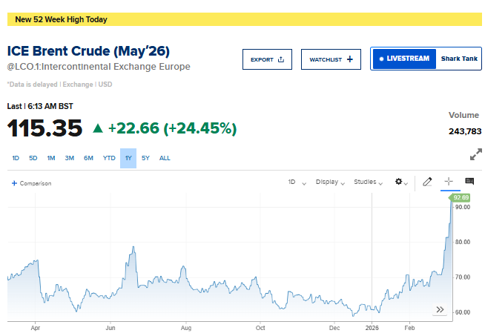Toggle the crosshair tool

pos(449,182)
